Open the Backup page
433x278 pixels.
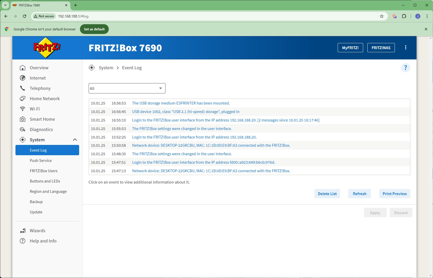(36, 202)
